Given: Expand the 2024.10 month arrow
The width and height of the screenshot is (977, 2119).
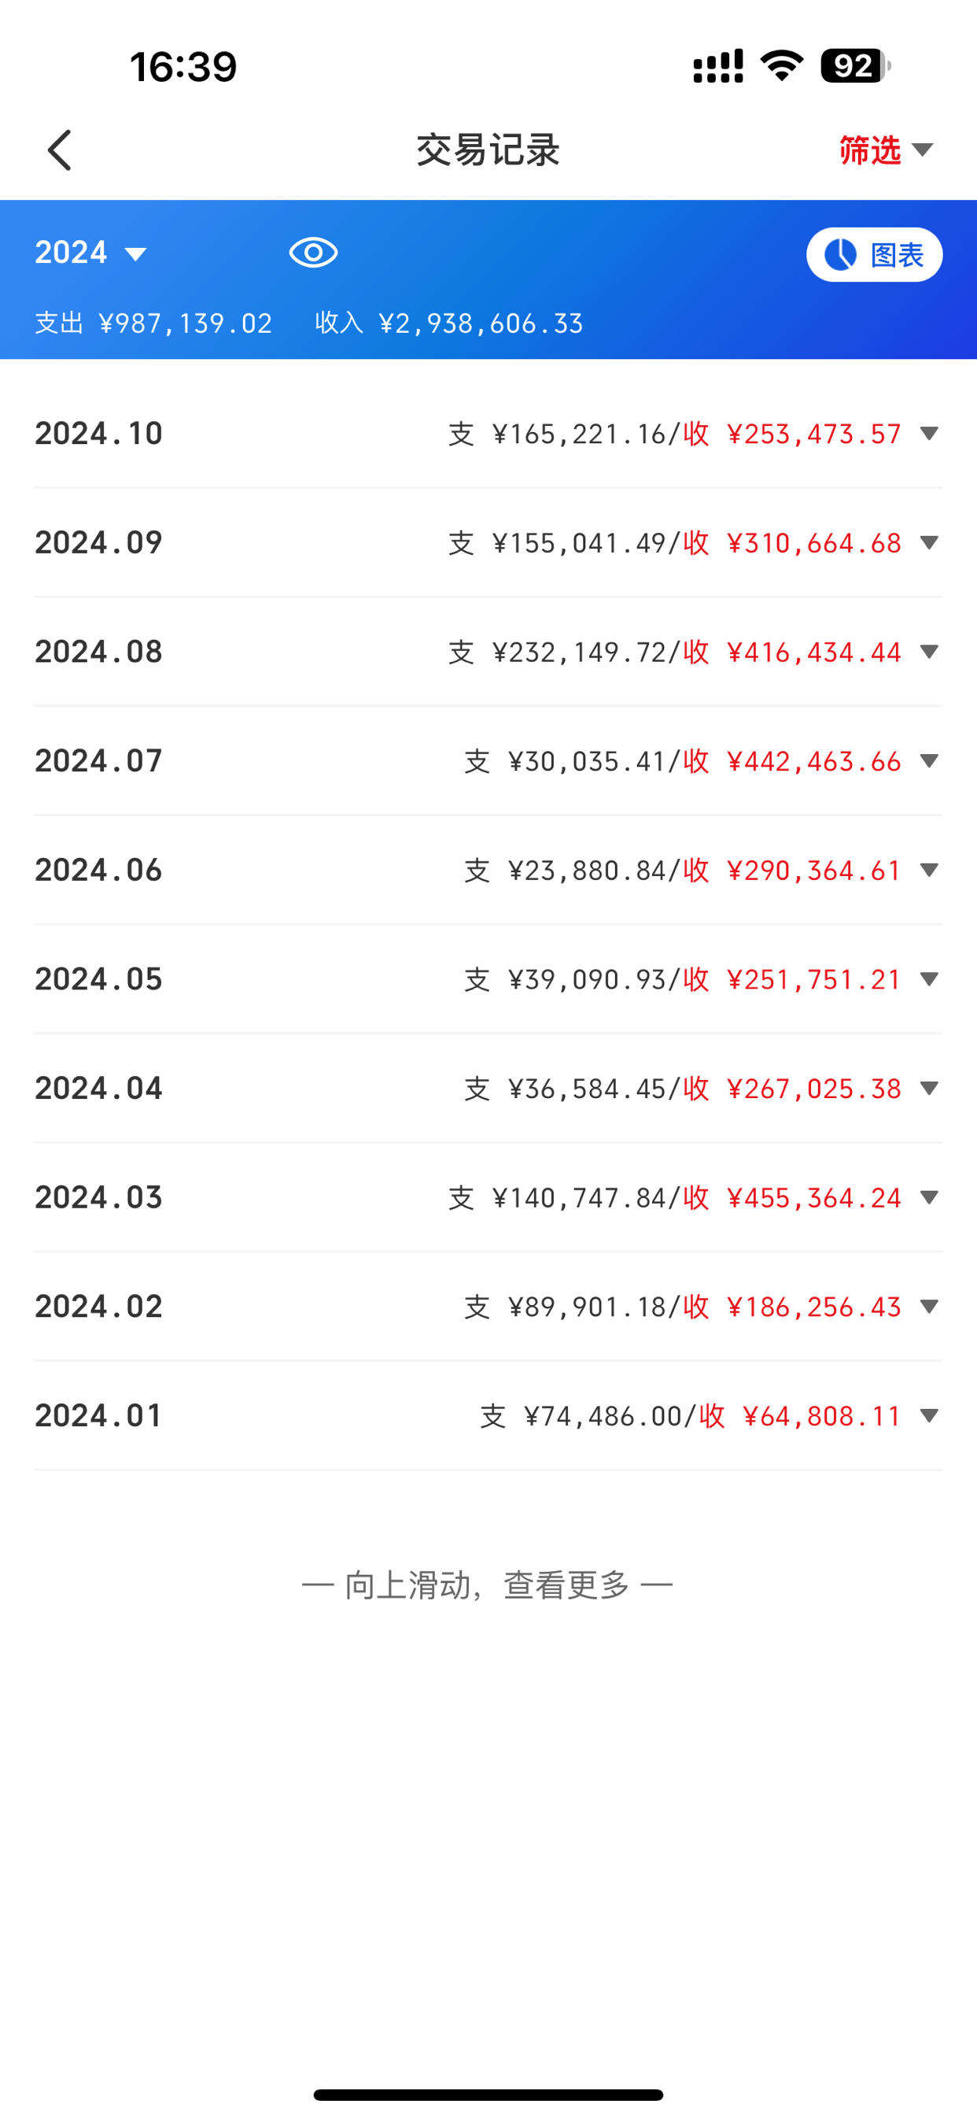Looking at the screenshot, I should pyautogui.click(x=929, y=434).
